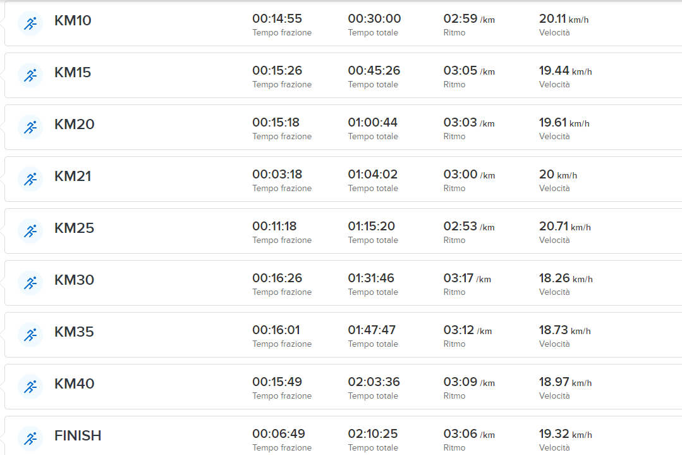Select KM20 total time 01:00:44
This screenshot has height=455, width=682.
click(x=373, y=122)
